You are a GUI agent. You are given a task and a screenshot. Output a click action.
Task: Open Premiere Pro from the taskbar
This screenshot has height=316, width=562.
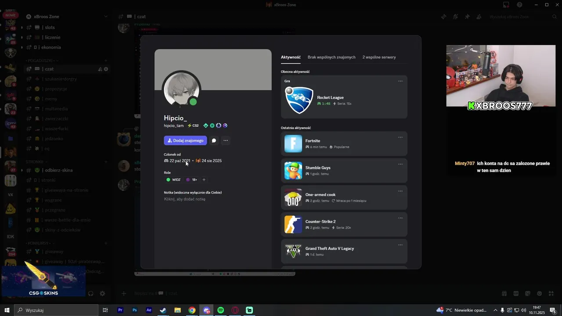click(120, 310)
